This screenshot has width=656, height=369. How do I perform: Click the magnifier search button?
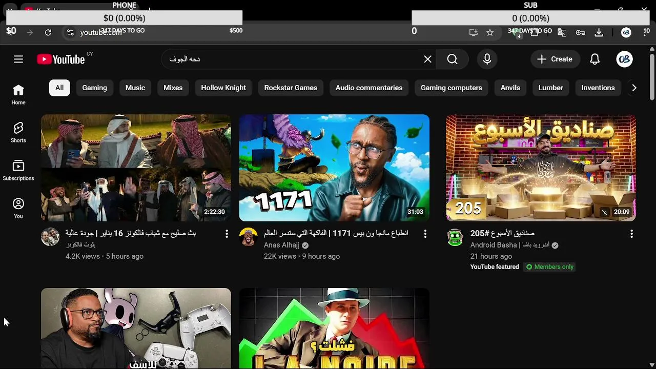(452, 59)
